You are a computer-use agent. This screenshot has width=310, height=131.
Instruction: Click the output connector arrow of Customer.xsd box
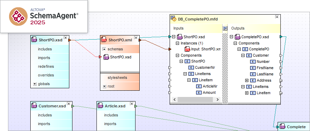coord(73,106)
